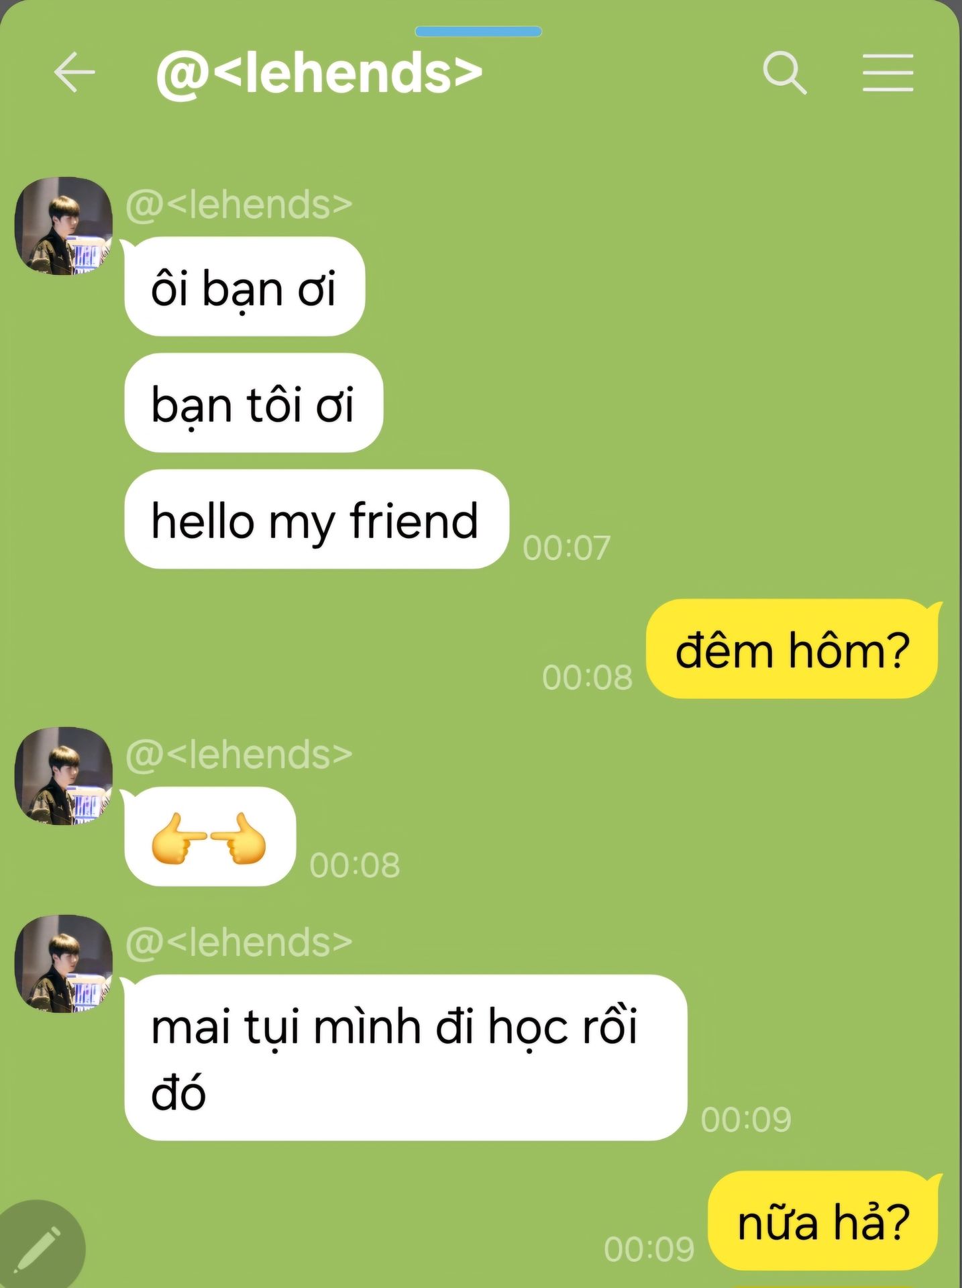Tap sender name above emoji message
Screen dimensions: 962x1288
pyautogui.click(x=239, y=754)
